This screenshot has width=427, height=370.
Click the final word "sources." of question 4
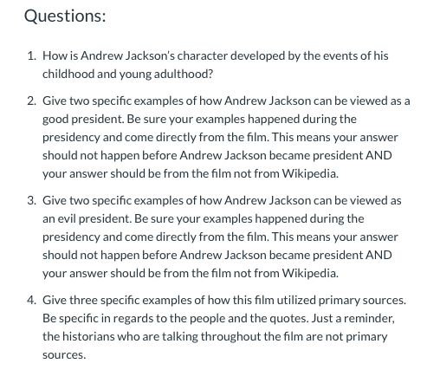[x=64, y=355]
